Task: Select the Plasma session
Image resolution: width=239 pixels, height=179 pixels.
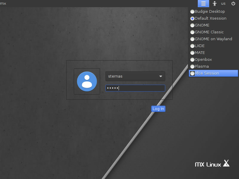Action: point(213,66)
